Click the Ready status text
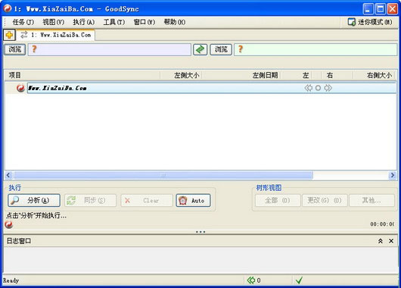Image resolution: width=401 pixels, height=288 pixels. tap(11, 280)
